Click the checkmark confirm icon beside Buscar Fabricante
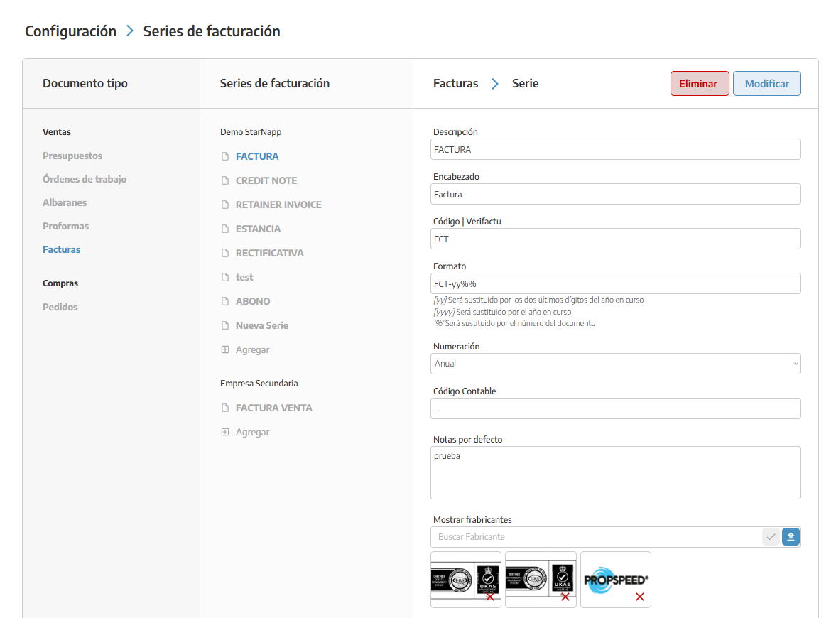 (771, 536)
